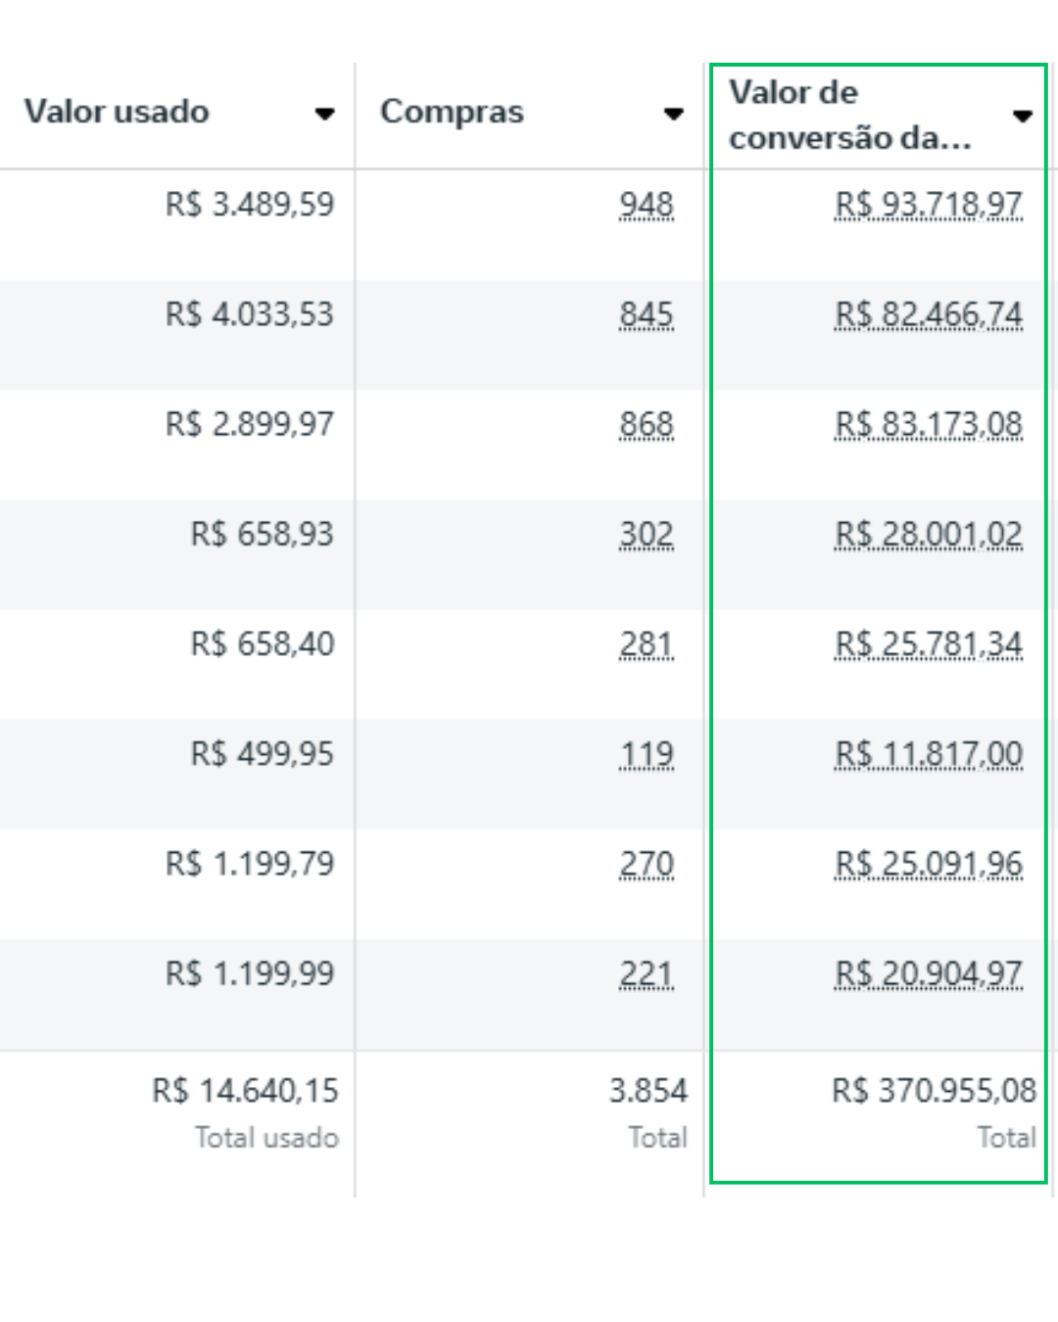This screenshot has width=1058, height=1322.
Task: Open the R$ 82.466,74 conversion value
Action: pos(929,314)
